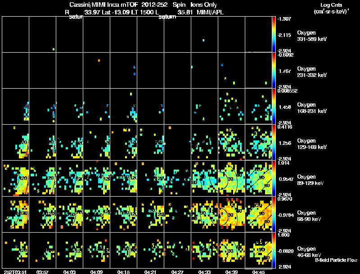Click the 04:27 time axis label
Screen dimensions: 360x274
177,272
